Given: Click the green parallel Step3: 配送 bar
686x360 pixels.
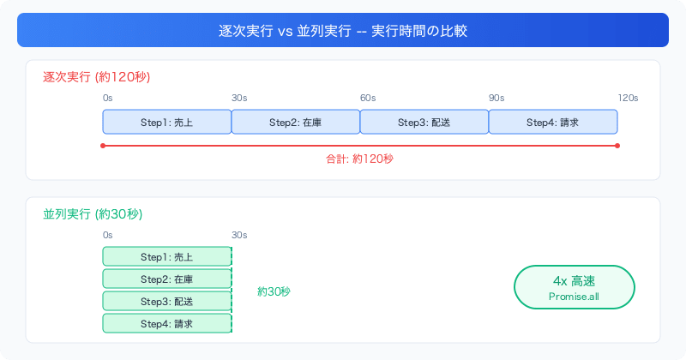Looking at the screenshot, I should click(166, 301).
